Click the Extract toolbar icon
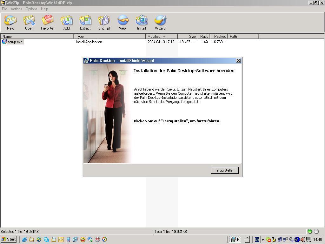The image size is (325, 244). pyautogui.click(x=85, y=23)
